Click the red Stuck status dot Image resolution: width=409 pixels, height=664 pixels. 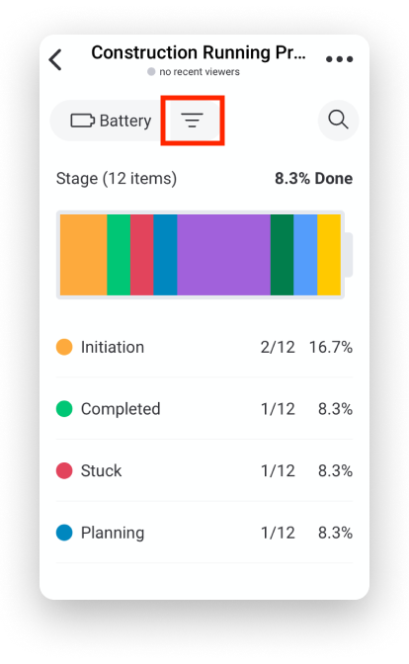[x=64, y=470]
